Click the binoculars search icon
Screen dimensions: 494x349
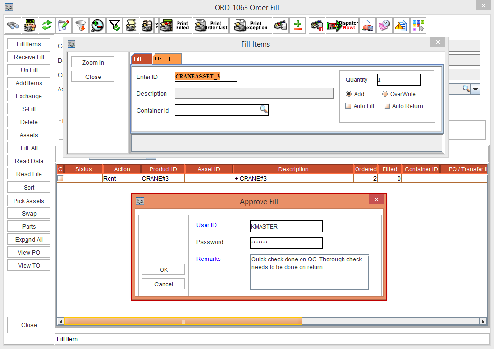[13, 26]
